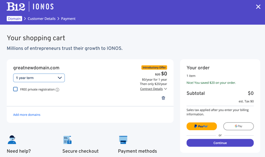
Task: Click the Need help support agent icon
Action: tap(12, 140)
